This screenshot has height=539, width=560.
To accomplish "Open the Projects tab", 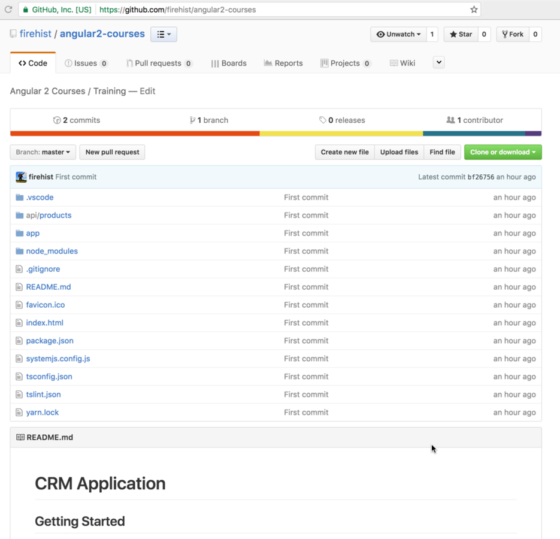I will (346, 63).
